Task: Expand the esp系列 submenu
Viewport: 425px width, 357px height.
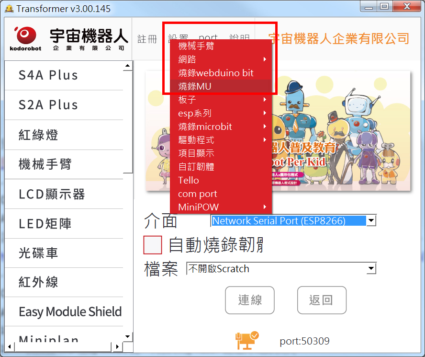Action: point(221,113)
